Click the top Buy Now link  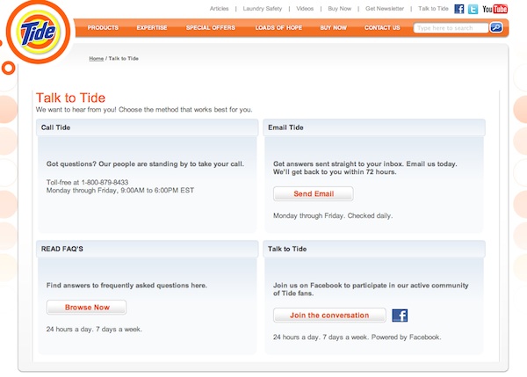[x=339, y=9]
